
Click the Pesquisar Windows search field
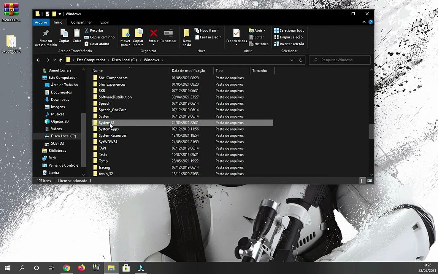tap(340, 60)
